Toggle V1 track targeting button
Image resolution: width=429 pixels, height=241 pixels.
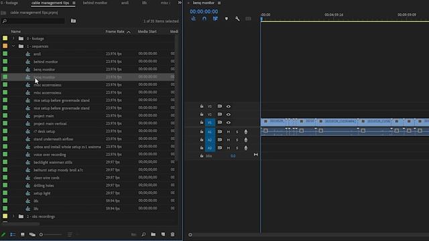pos(210,123)
